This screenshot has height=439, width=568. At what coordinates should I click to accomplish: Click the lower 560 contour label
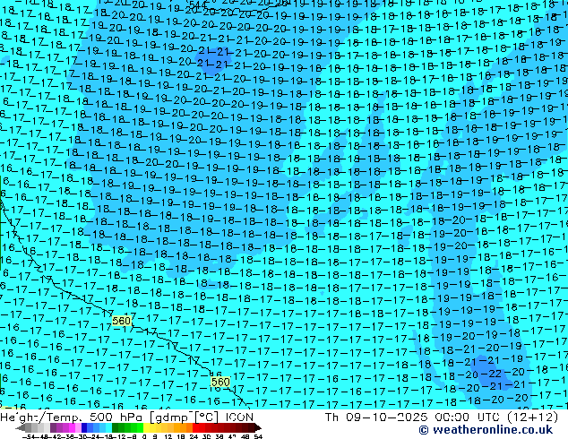tap(220, 382)
